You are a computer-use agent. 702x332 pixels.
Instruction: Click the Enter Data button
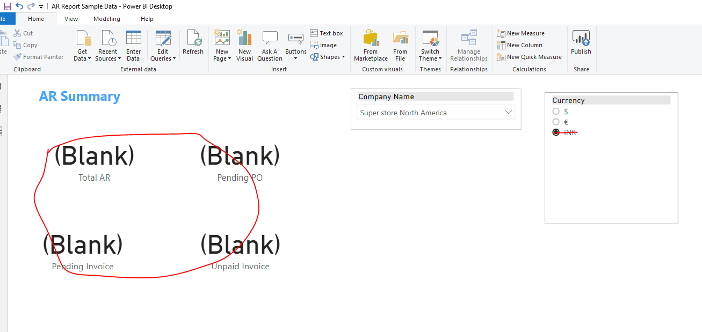coord(133,46)
